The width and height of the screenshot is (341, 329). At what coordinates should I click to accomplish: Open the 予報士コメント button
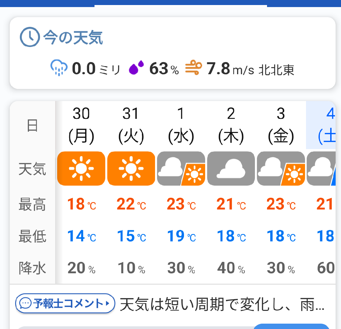66,303
